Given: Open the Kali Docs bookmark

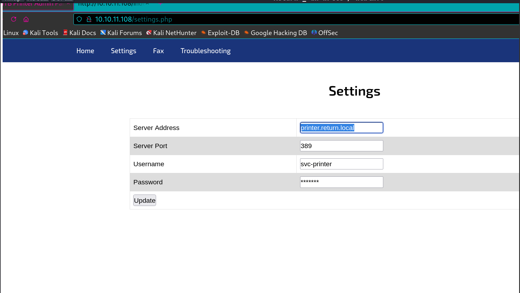Looking at the screenshot, I should point(79,33).
